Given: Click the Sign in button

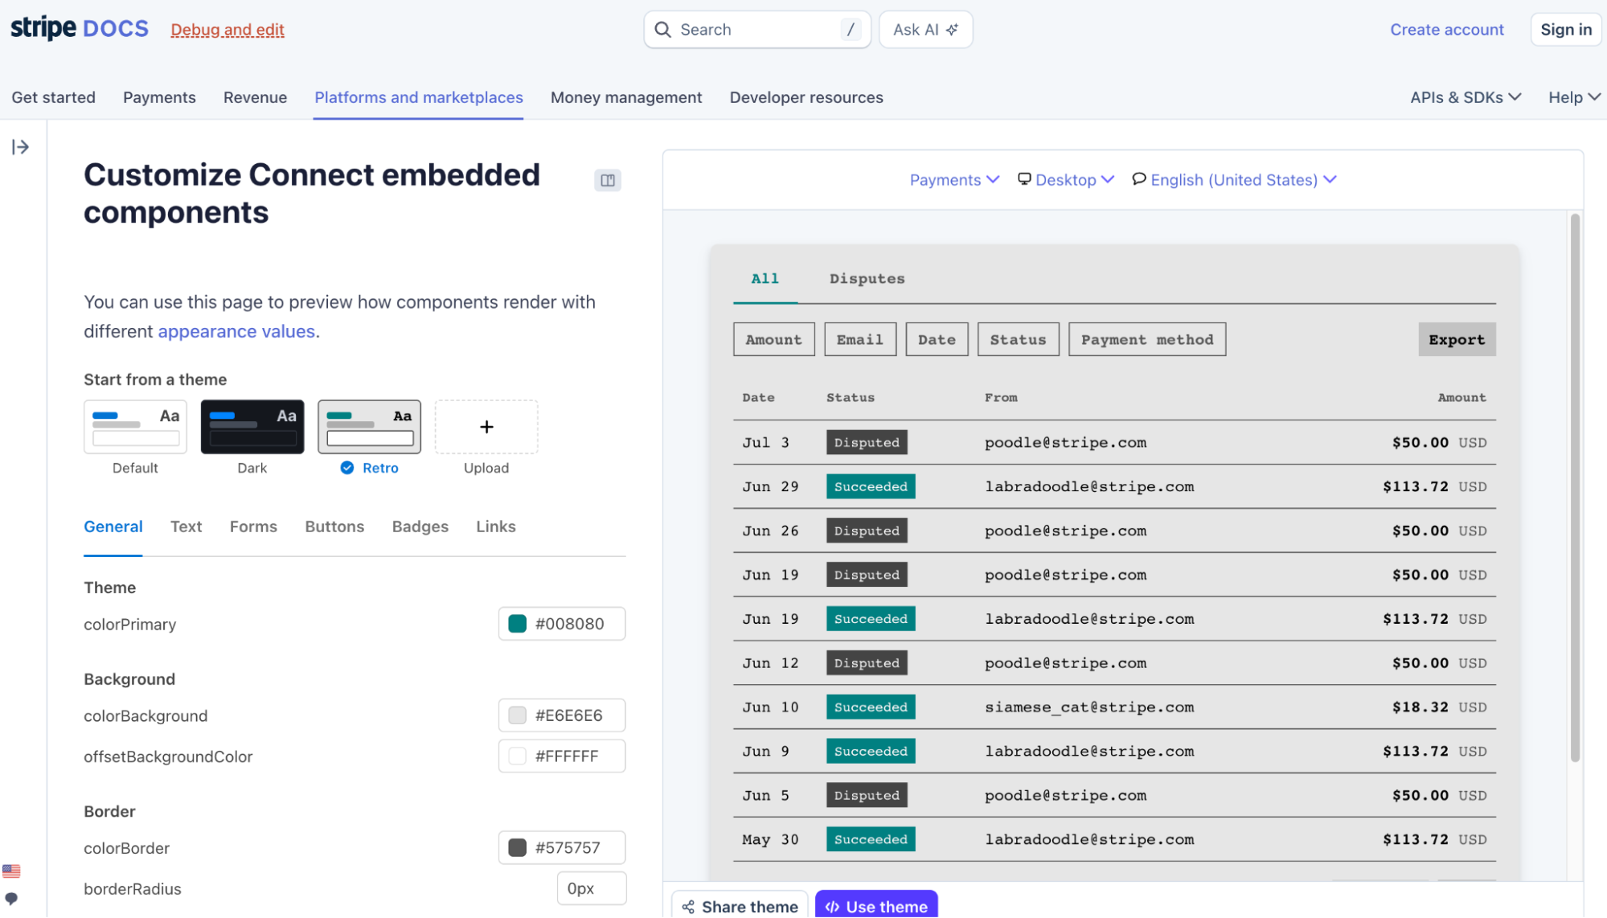Looking at the screenshot, I should click(1566, 30).
